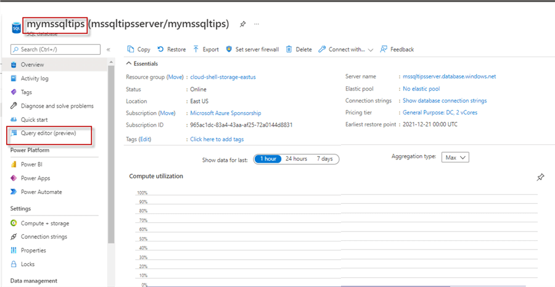Screen dimensions: 555x287
Task: Select the 7 days time range
Action: tap(324, 159)
